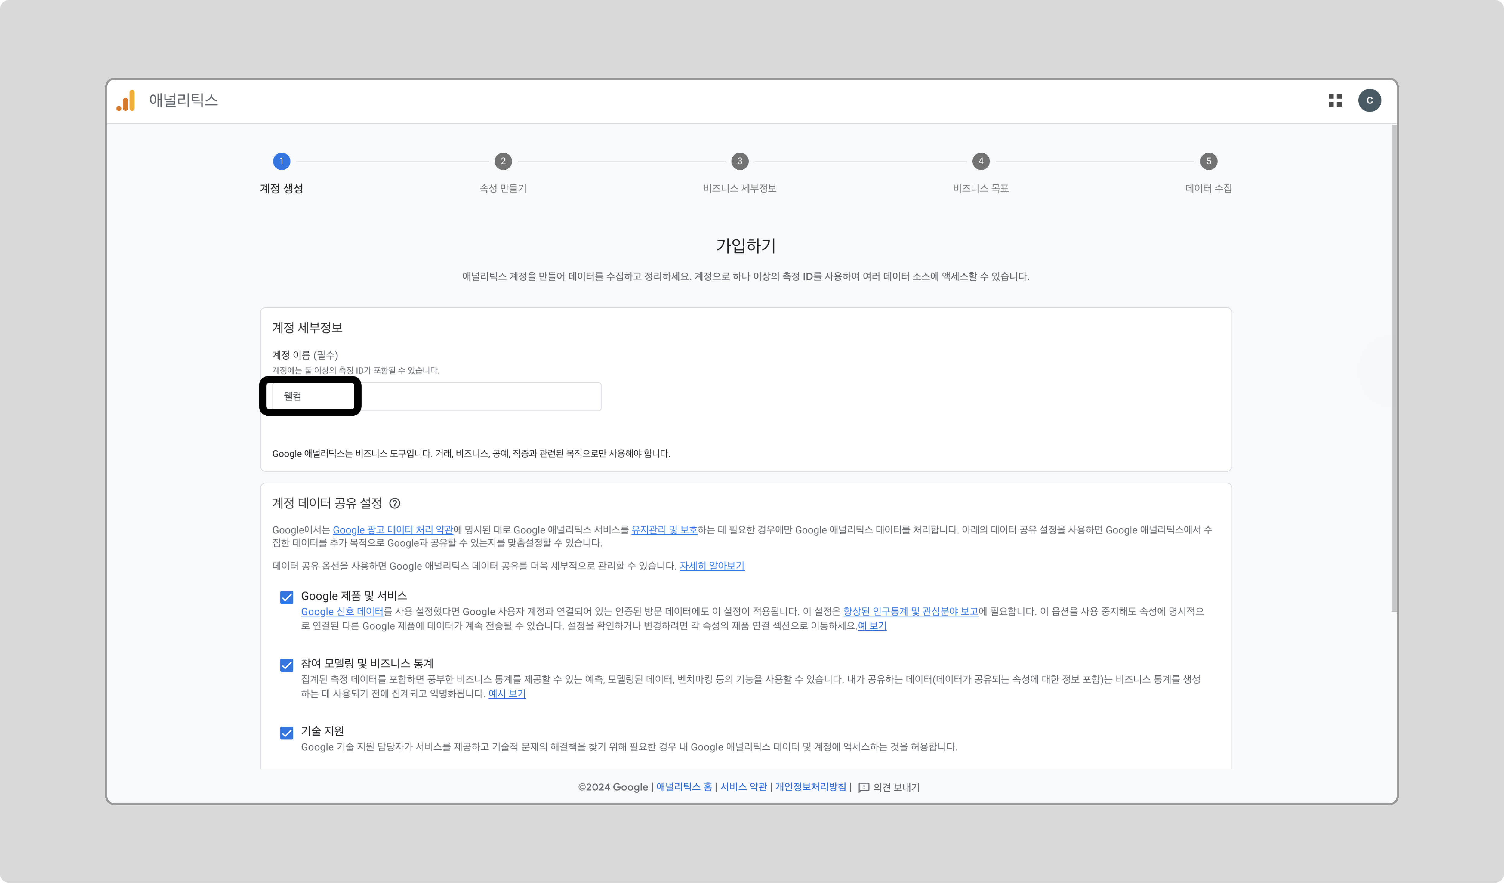Click the 계정 이름 (필수) label
Screen dimensions: 1504x883
305,355
